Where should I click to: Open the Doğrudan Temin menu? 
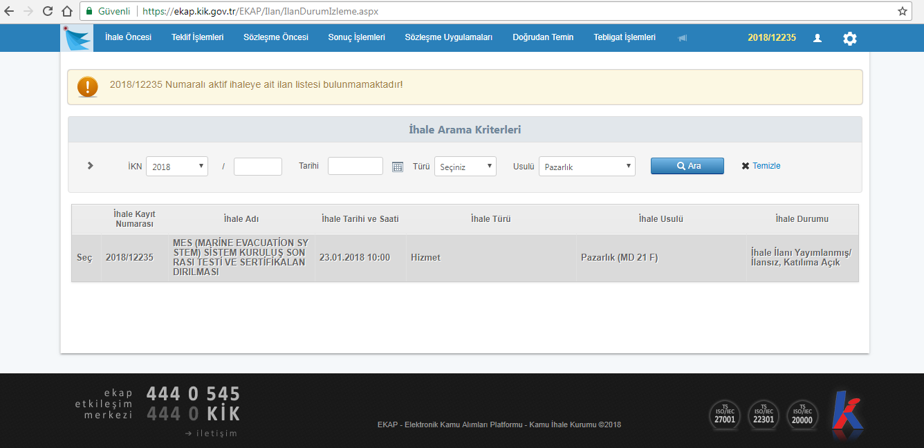click(x=543, y=37)
